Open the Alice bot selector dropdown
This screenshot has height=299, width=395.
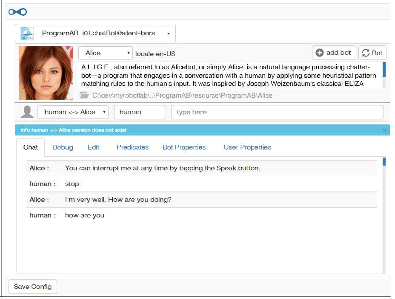point(105,53)
